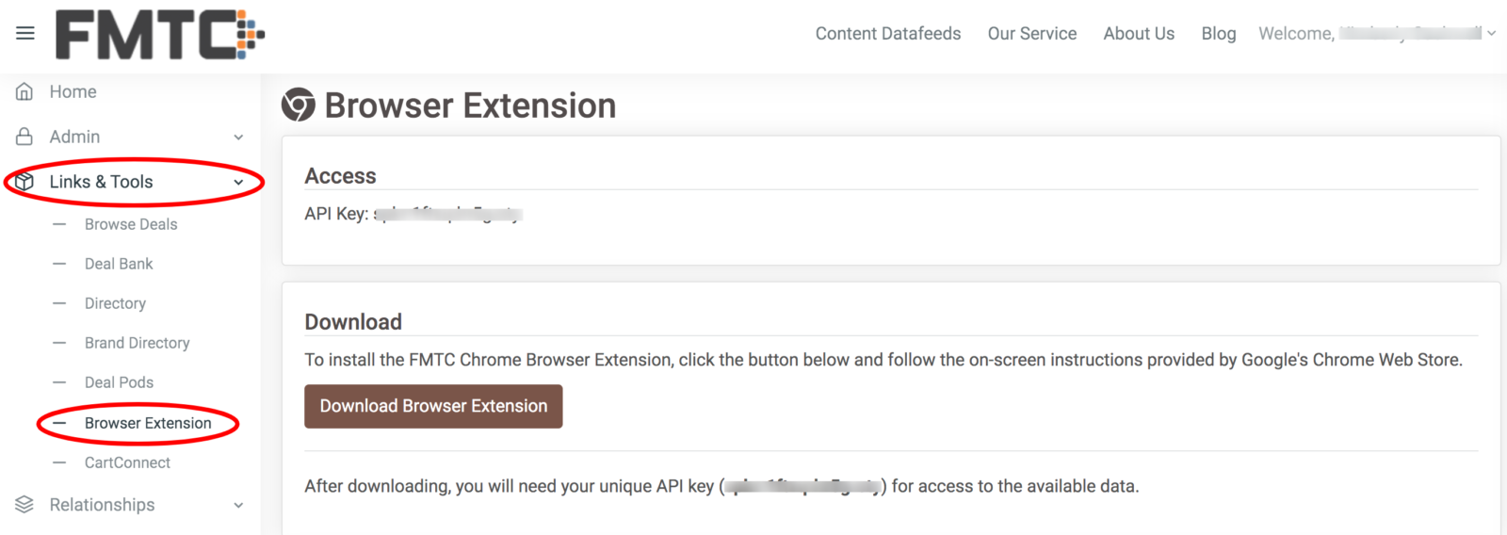Open the Blog link
1507x535 pixels.
pyautogui.click(x=1219, y=33)
